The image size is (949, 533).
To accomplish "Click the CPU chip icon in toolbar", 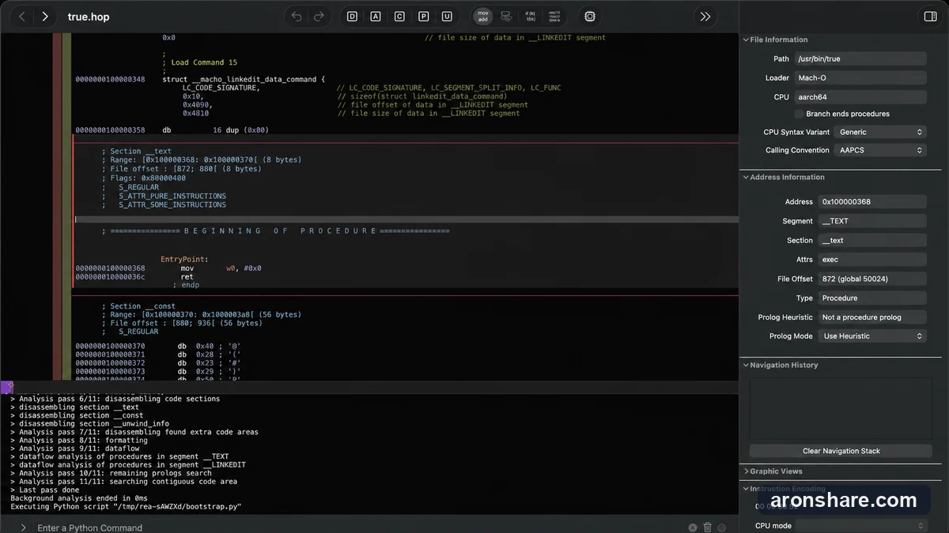I will 590,17.
